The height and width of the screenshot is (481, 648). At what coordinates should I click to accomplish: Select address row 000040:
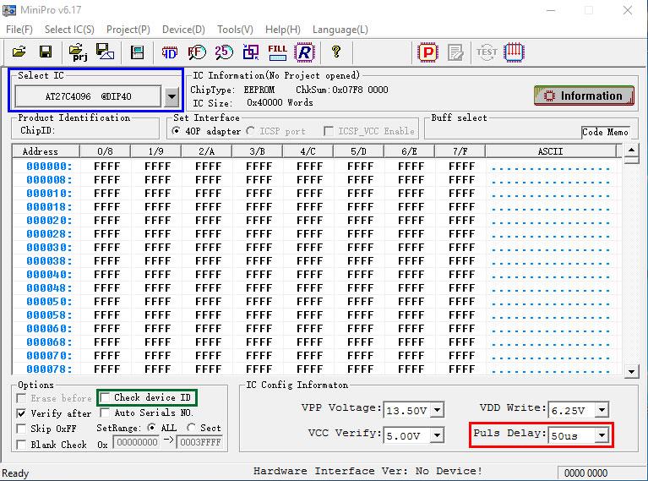tap(49, 274)
